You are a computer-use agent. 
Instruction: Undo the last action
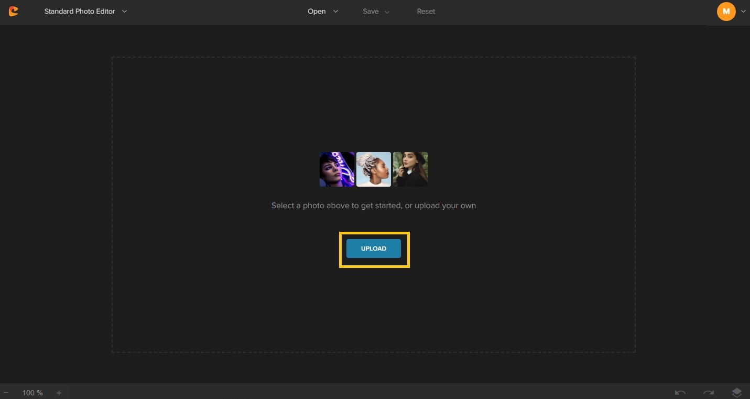(x=680, y=393)
